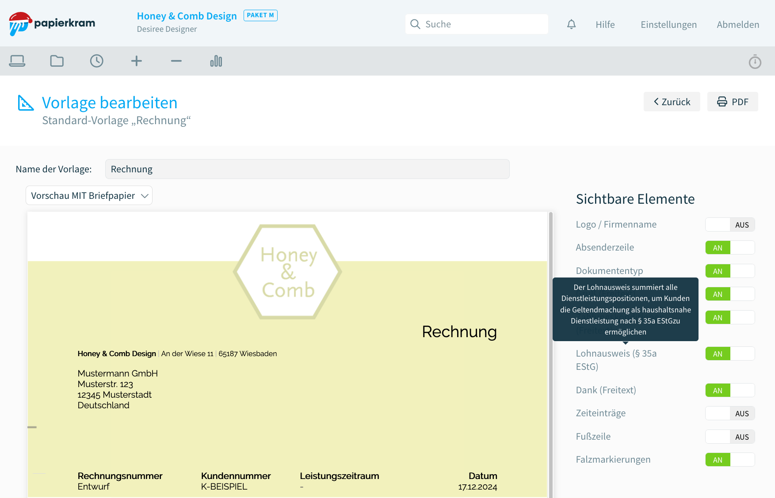Click Abmelden to log out

point(738,25)
